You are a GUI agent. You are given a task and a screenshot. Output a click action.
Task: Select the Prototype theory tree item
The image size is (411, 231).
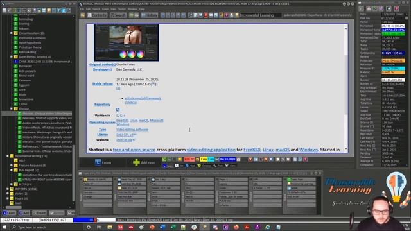pos(30,47)
